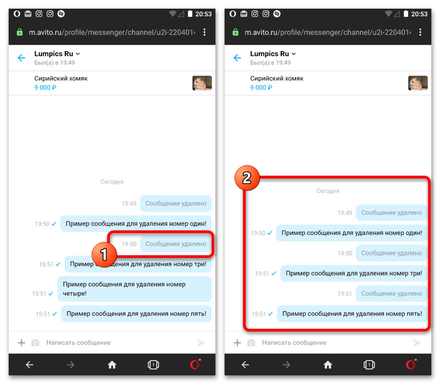Viewport: 440px width, 384px height.
Task: Open tabs switcher in right phone bottom bar
Action: point(369,365)
